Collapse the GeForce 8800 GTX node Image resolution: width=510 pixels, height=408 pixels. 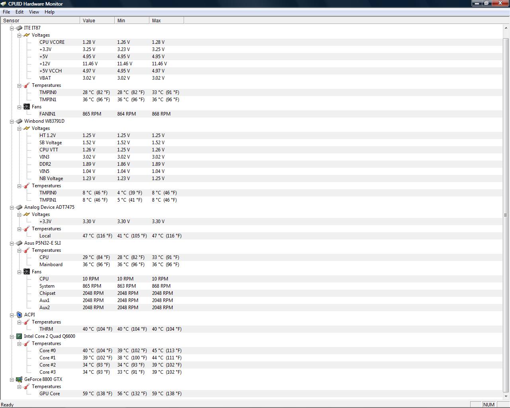pyautogui.click(x=12, y=379)
